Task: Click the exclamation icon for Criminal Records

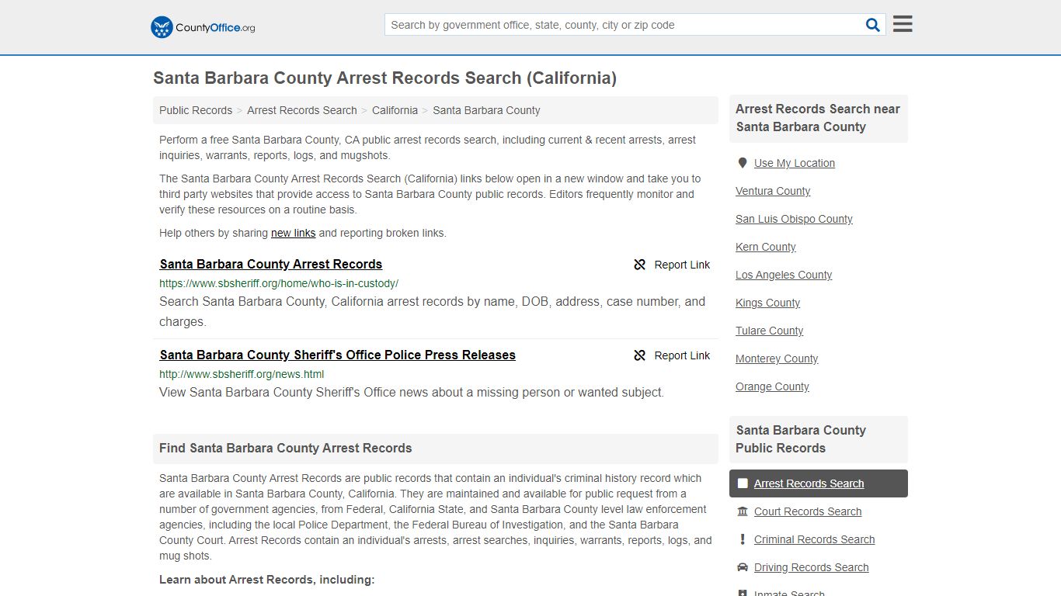Action: (743, 539)
